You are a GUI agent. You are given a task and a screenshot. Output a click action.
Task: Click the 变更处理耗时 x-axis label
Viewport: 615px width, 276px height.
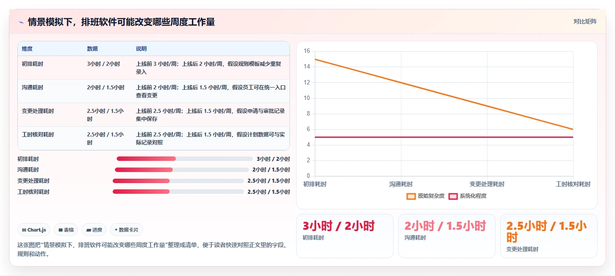tap(487, 184)
